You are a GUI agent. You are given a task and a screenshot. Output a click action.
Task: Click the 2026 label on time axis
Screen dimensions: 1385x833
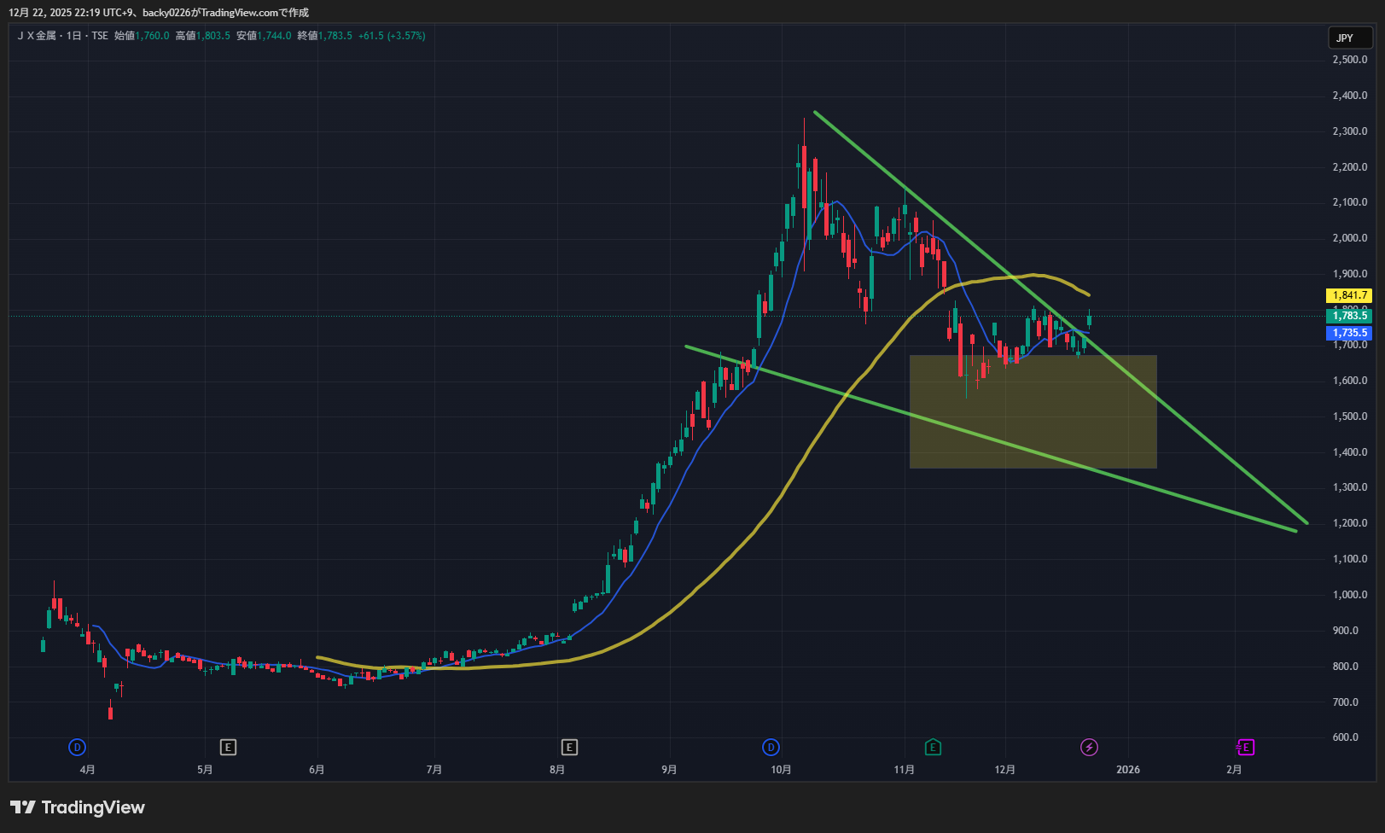(x=1127, y=770)
